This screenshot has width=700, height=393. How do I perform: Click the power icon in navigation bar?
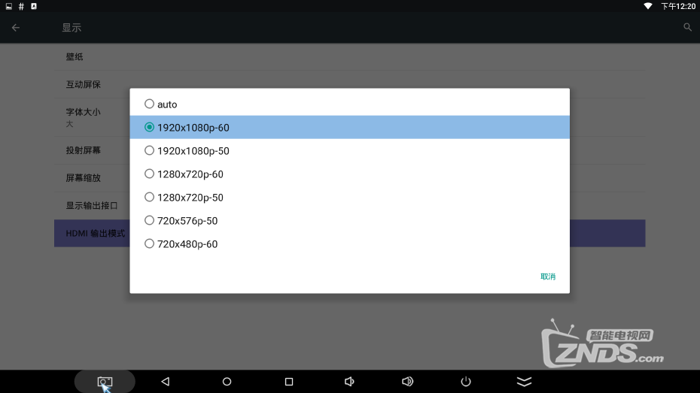(x=466, y=382)
